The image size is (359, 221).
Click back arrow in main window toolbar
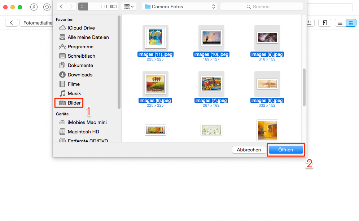[x=12, y=23]
